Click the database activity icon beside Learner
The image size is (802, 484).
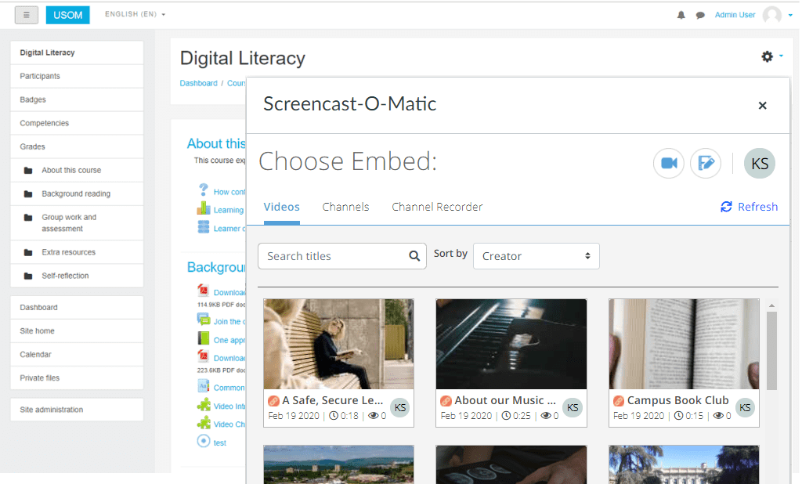coord(203,226)
